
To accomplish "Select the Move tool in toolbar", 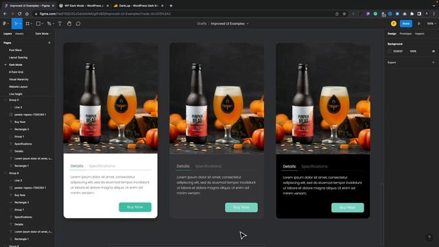I will [16, 23].
